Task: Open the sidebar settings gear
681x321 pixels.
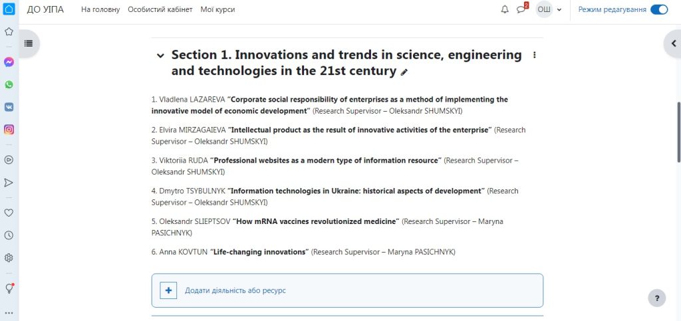Action: point(9,258)
